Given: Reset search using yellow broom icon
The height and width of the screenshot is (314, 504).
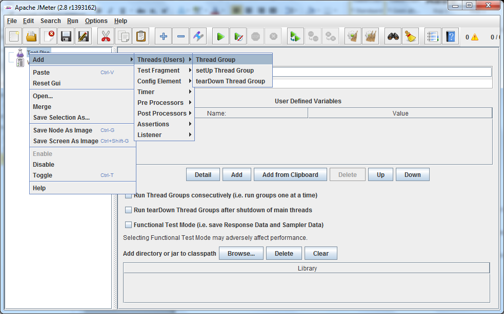Looking at the screenshot, I should pos(411,36).
